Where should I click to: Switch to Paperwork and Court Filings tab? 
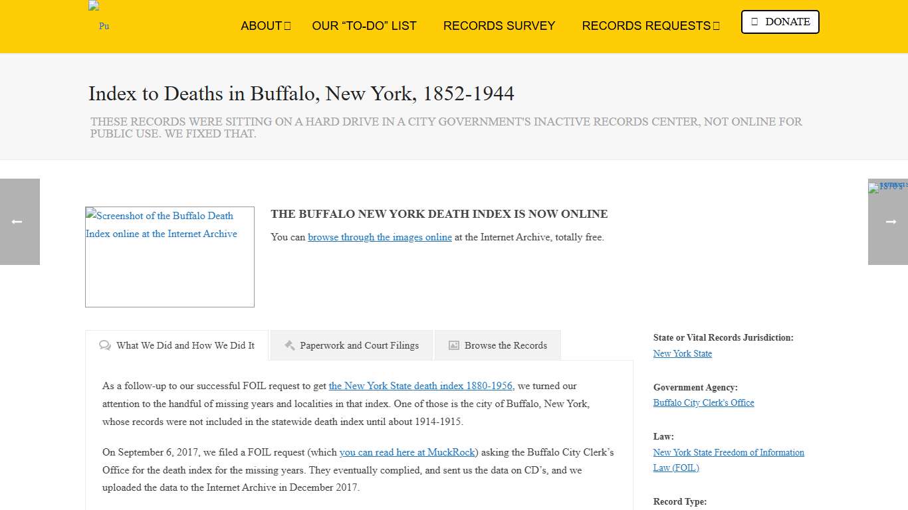(x=359, y=345)
